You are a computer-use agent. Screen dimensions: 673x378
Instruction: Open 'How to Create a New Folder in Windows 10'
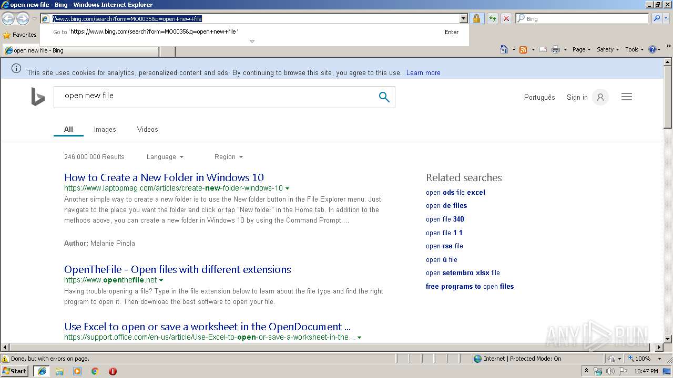[x=164, y=177]
